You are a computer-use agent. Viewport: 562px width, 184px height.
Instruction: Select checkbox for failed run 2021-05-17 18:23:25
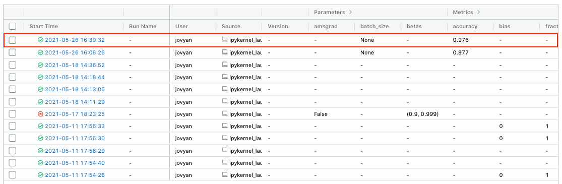13,114
